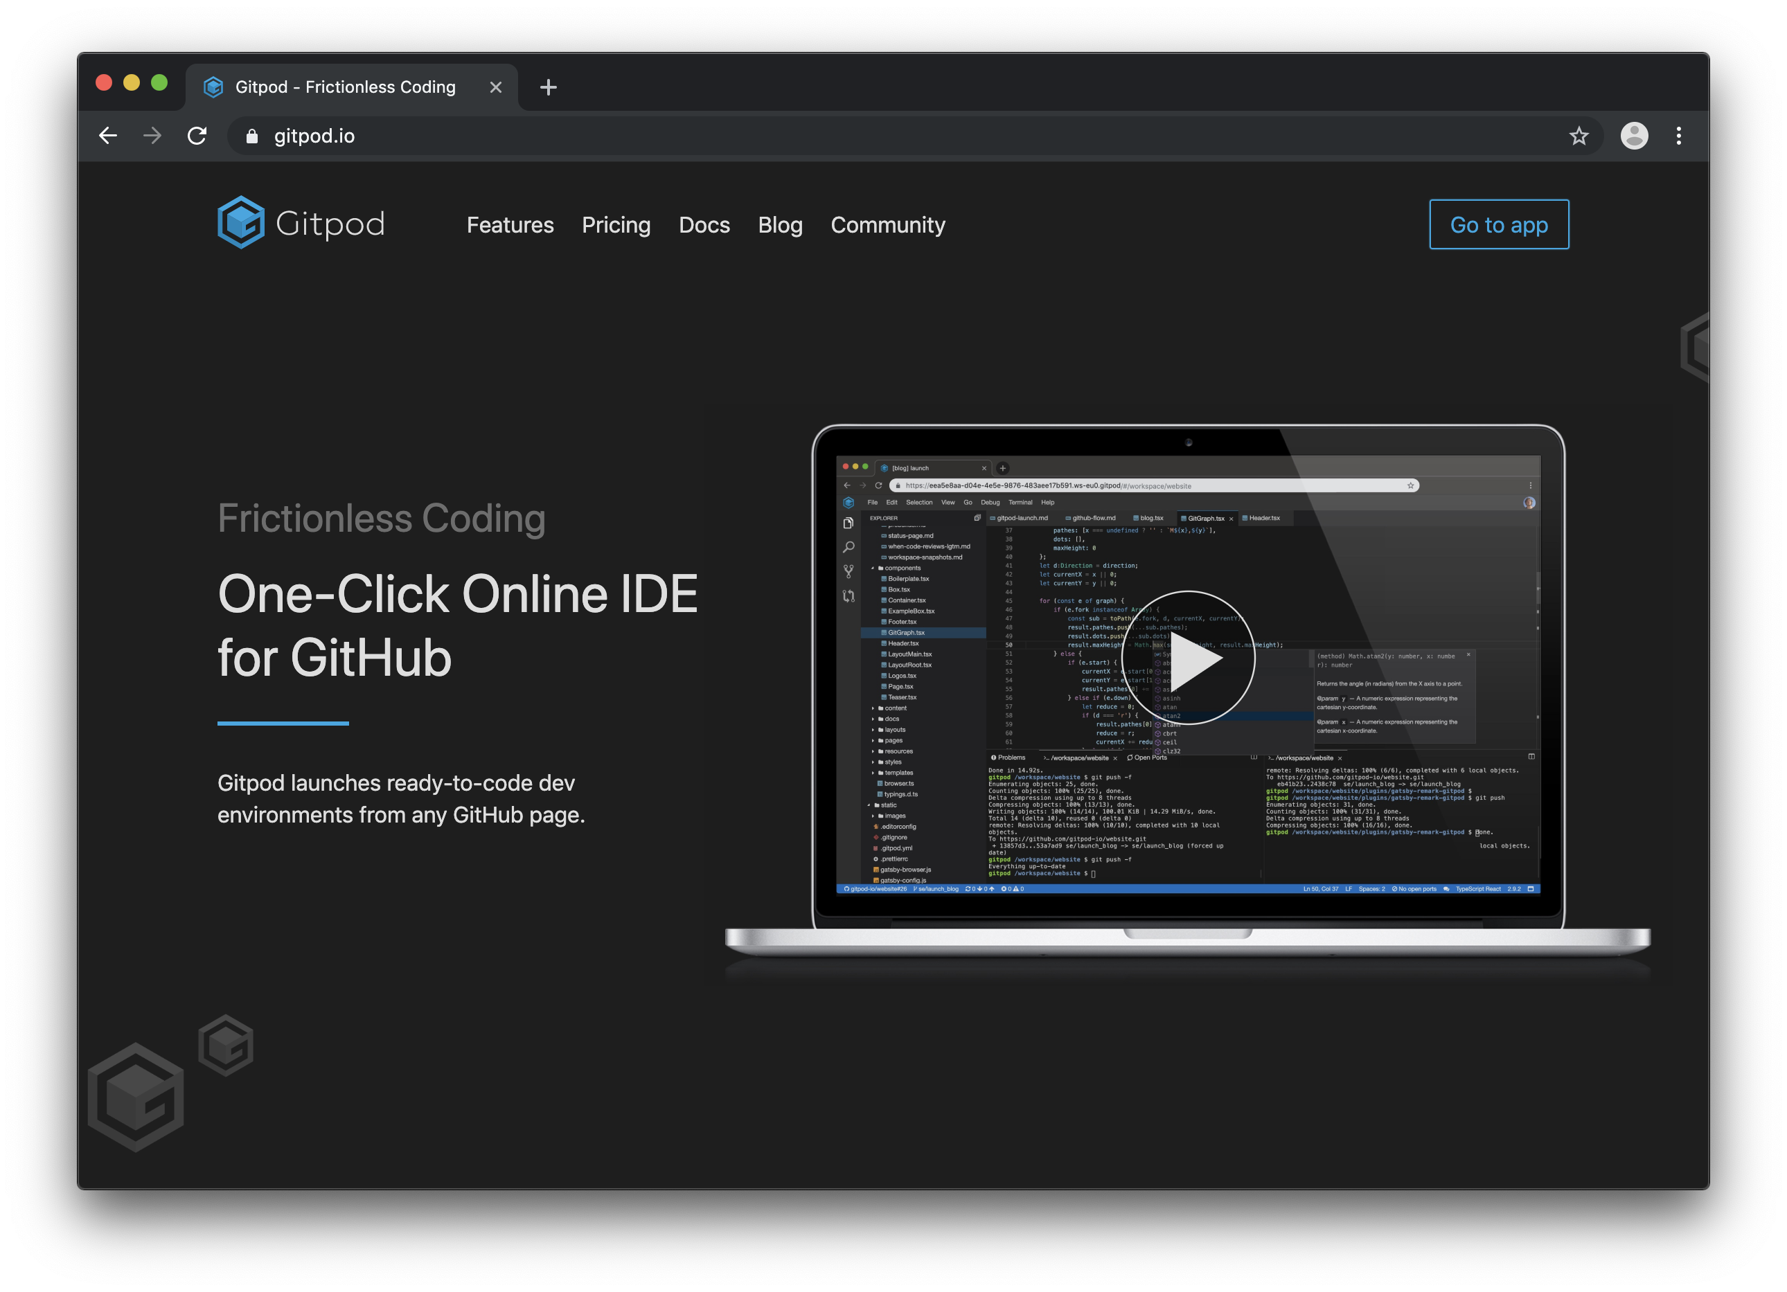Open the Blog page
This screenshot has width=1787, height=1292.
click(x=780, y=225)
